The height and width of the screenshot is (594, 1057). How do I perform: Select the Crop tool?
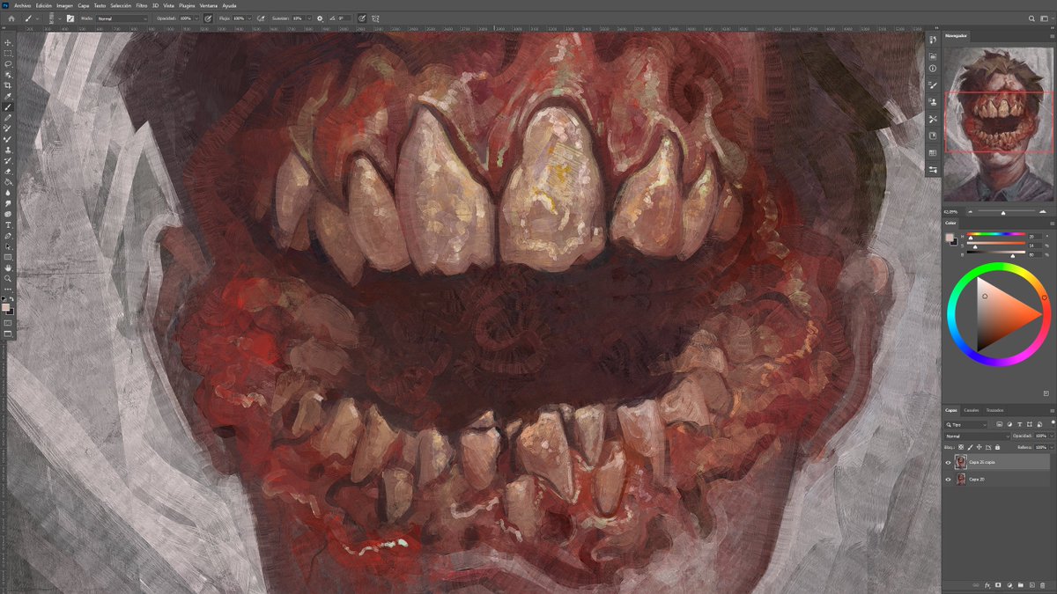tap(8, 85)
